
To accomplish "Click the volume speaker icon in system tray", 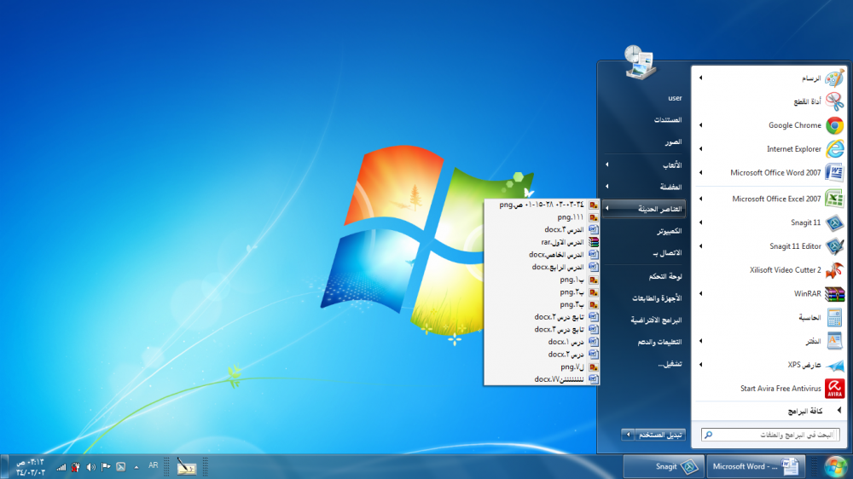I will click(x=90, y=467).
